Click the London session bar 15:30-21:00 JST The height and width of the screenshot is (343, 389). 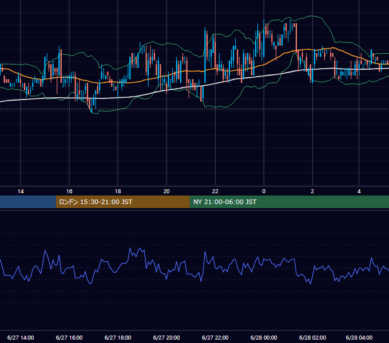[123, 202]
